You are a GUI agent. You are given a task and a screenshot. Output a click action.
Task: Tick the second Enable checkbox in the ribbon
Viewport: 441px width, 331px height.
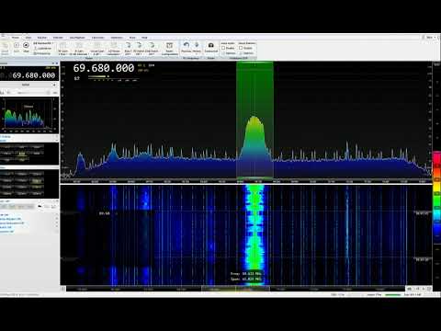coord(241,48)
